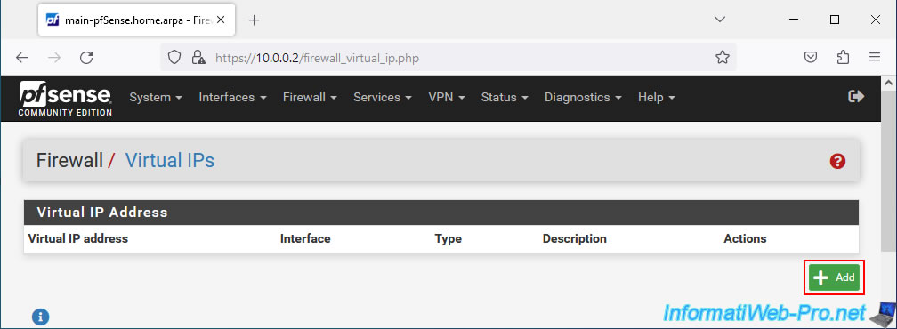Click the green Add button
897x329 pixels.
point(835,277)
